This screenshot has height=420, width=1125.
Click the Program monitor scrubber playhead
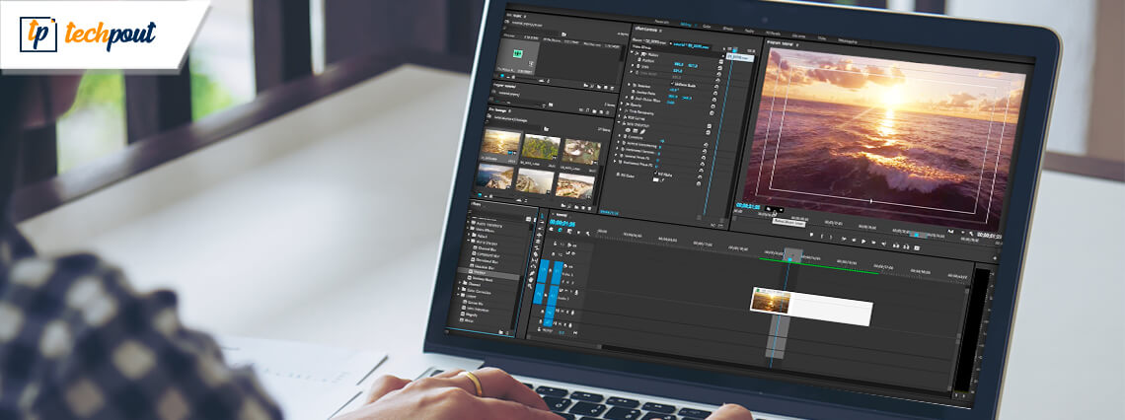point(917,235)
